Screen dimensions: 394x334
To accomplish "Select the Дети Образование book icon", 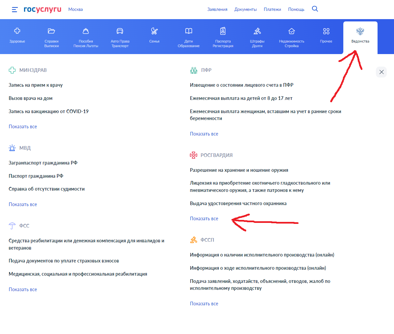I will tap(189, 31).
